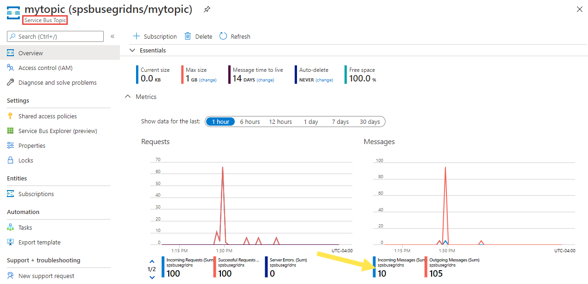Open Service Bus Explorer (preview) grid icon

pyautogui.click(x=10, y=131)
